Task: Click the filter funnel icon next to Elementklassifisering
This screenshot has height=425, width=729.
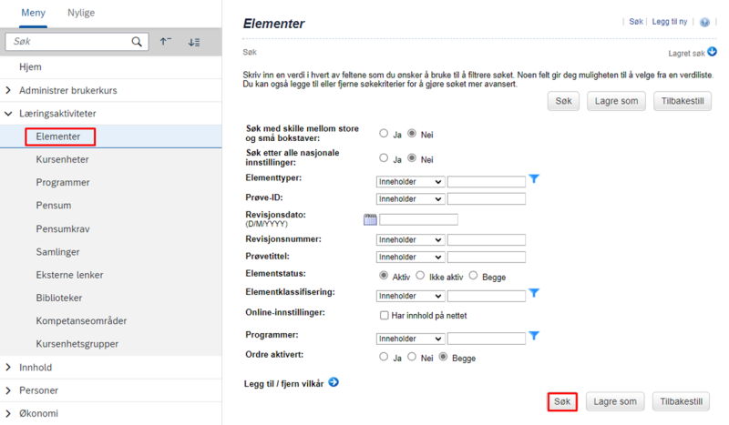Action: tap(534, 293)
